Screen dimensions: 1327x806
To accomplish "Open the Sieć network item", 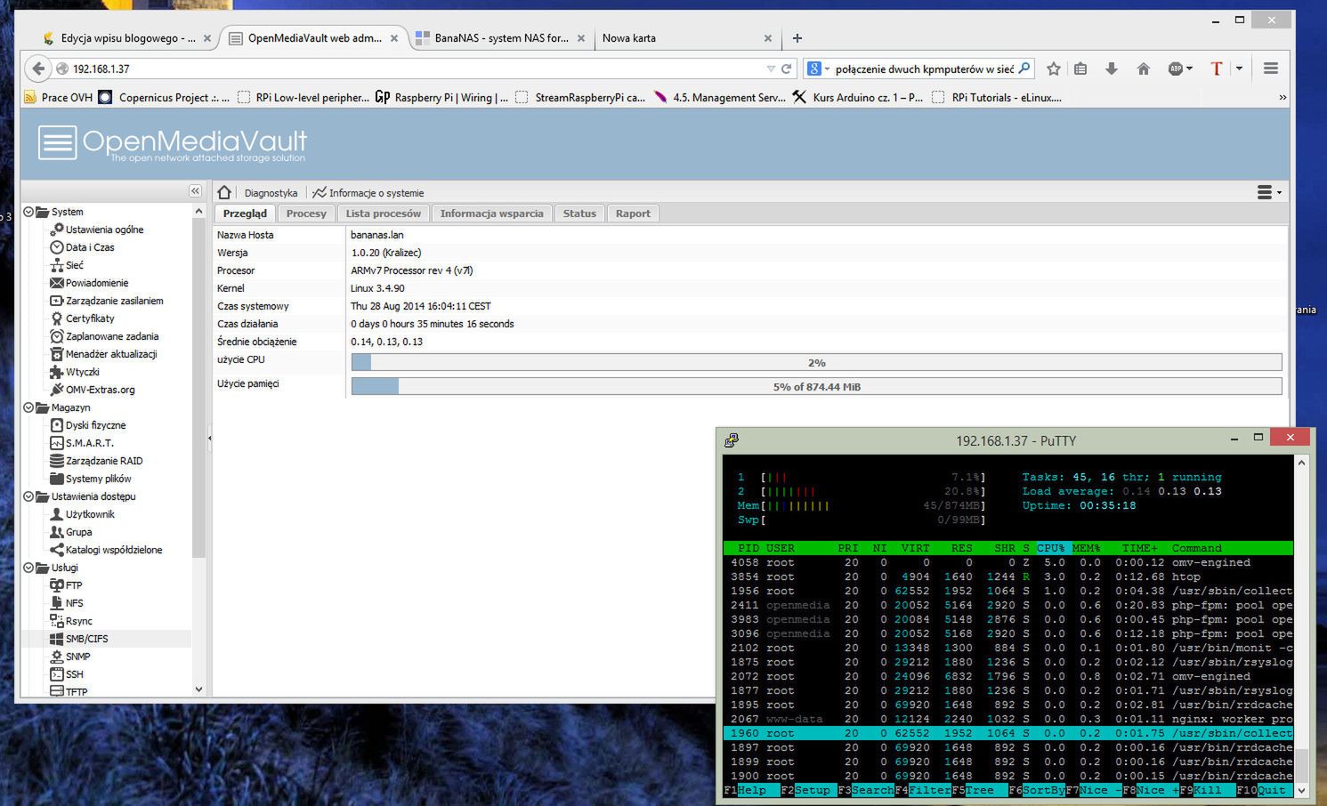I will (67, 265).
